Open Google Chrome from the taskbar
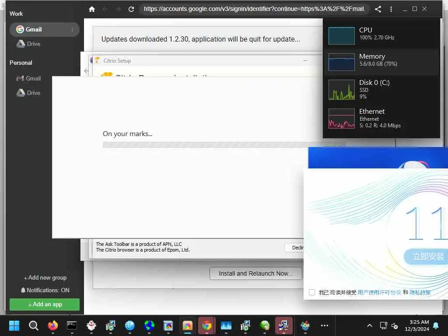This screenshot has width=448, height=336. (x=207, y=325)
